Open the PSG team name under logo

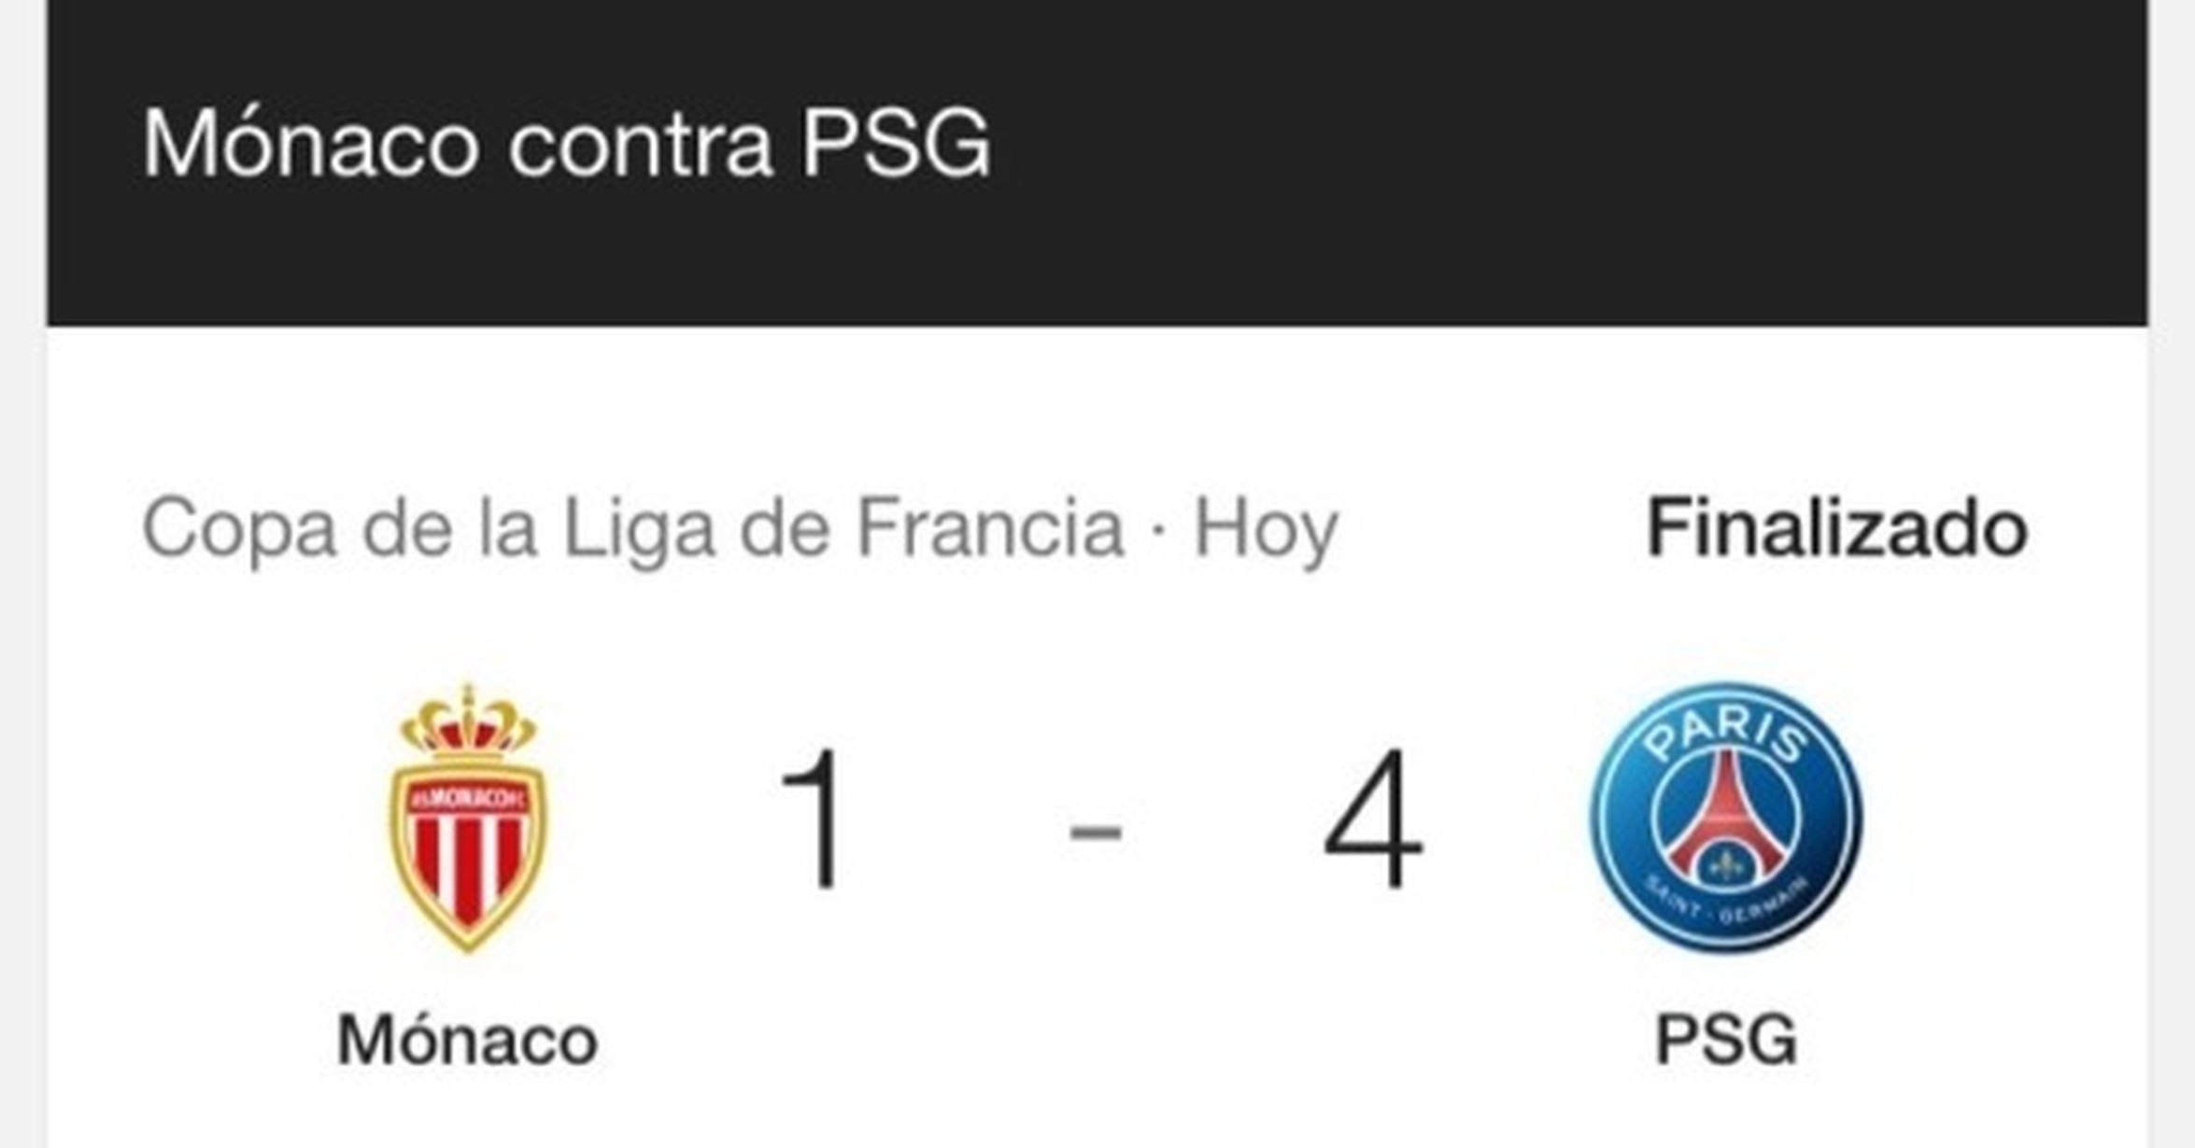tap(1726, 1040)
